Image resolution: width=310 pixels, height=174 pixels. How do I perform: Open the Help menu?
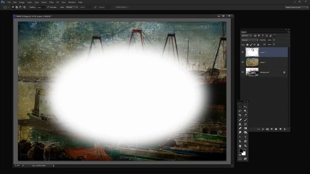(x=80, y=2)
